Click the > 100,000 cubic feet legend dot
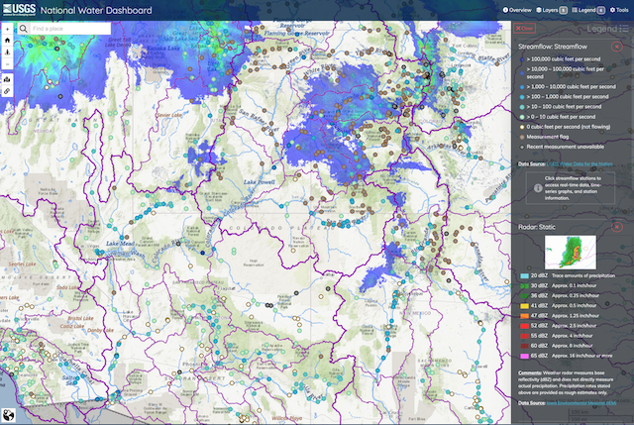The image size is (634, 425). coord(522,59)
